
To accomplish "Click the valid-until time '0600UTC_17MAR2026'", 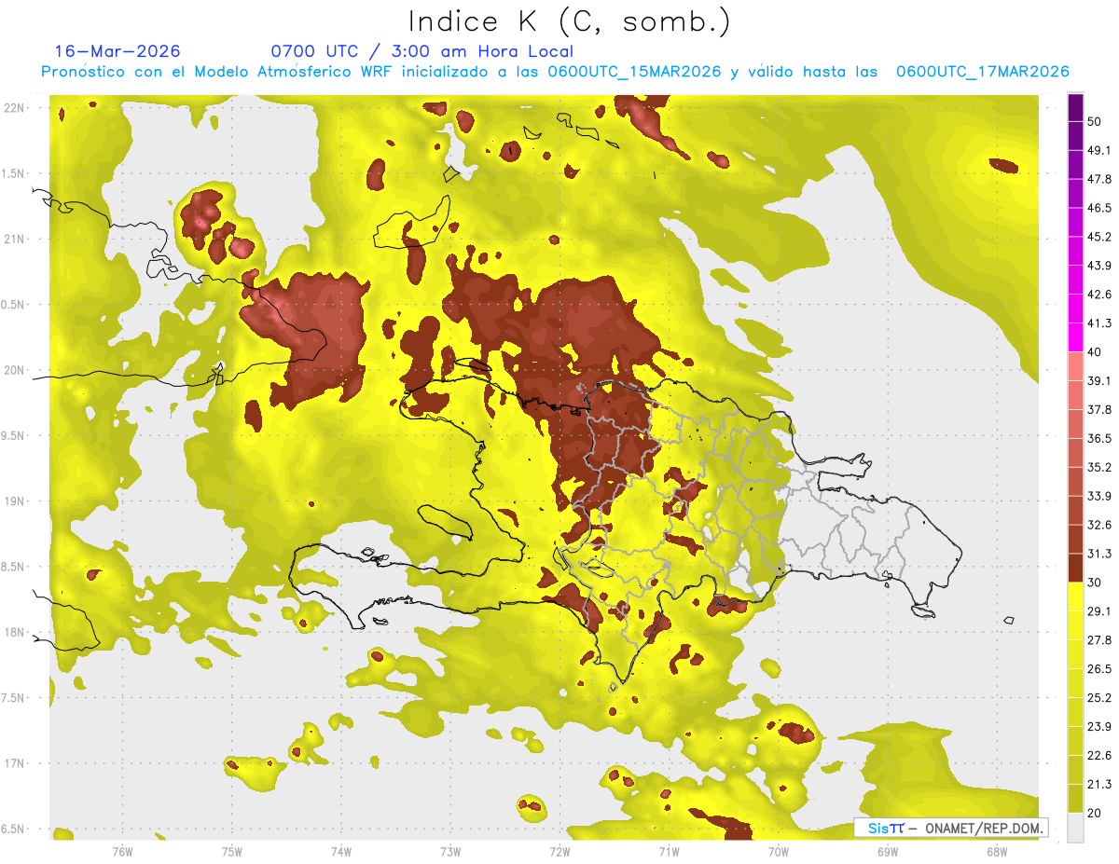I will [x=982, y=72].
